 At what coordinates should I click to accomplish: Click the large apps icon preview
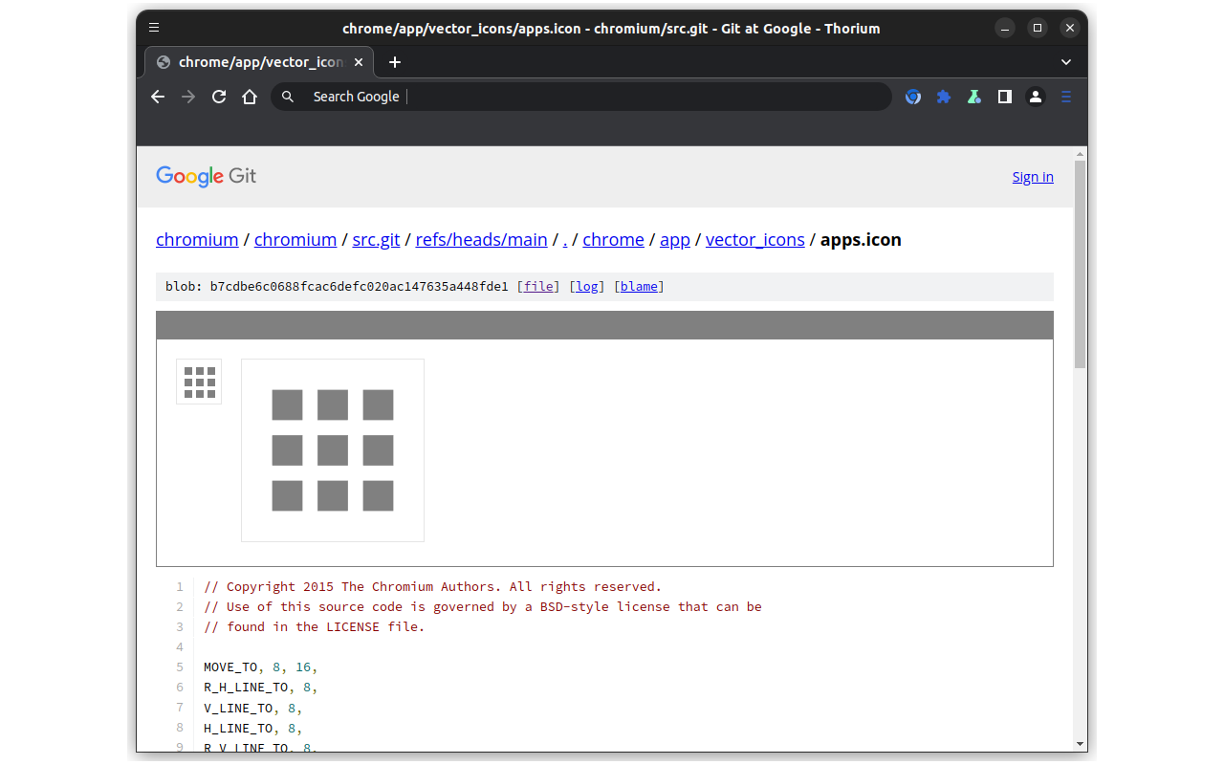(333, 450)
